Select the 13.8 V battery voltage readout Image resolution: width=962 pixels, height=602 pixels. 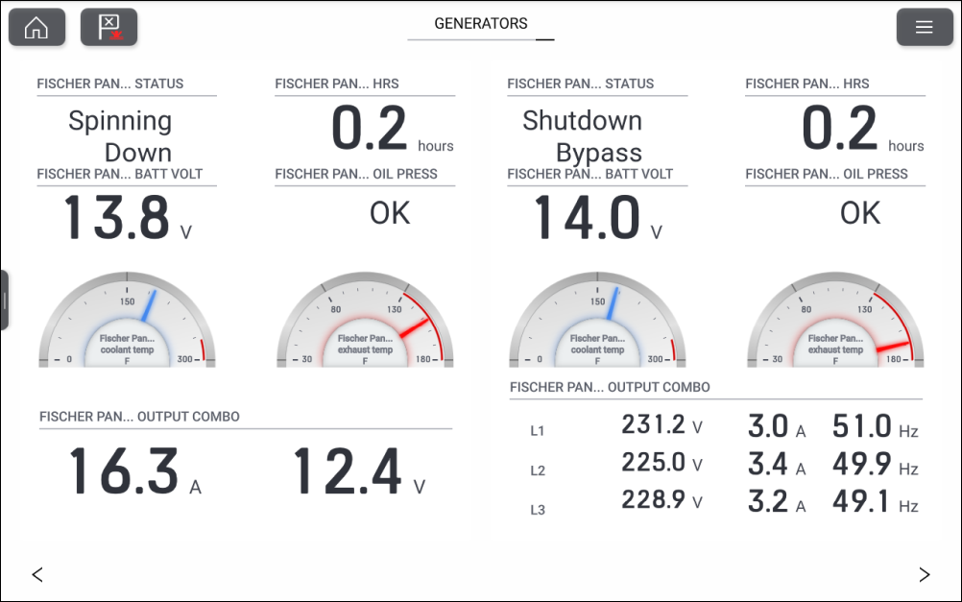[117, 218]
